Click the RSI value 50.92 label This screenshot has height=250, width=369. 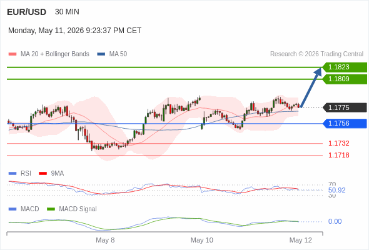pos(336,190)
